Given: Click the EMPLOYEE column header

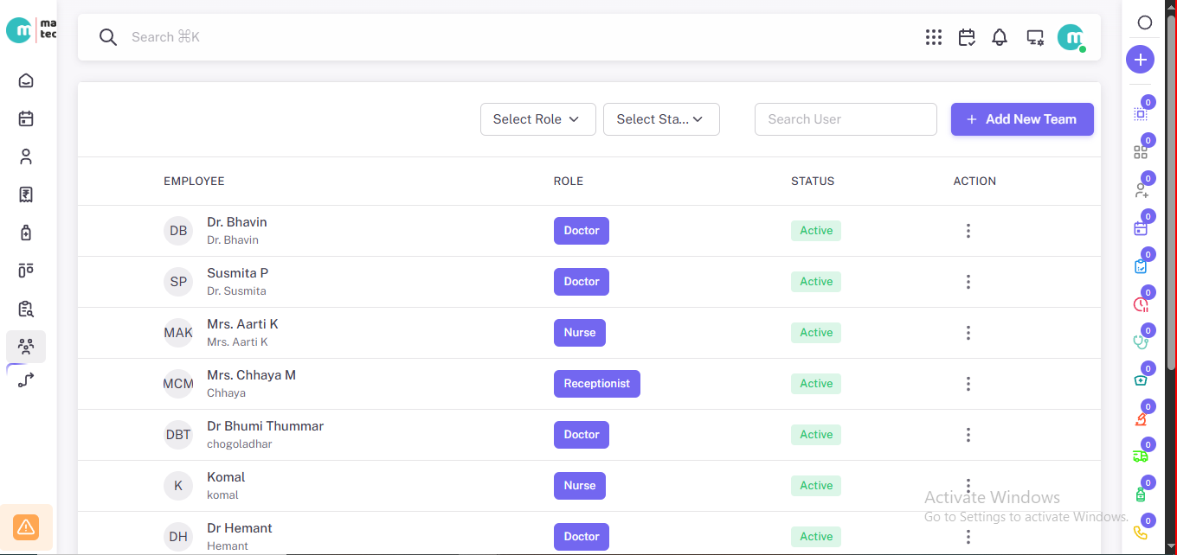Looking at the screenshot, I should (194, 182).
